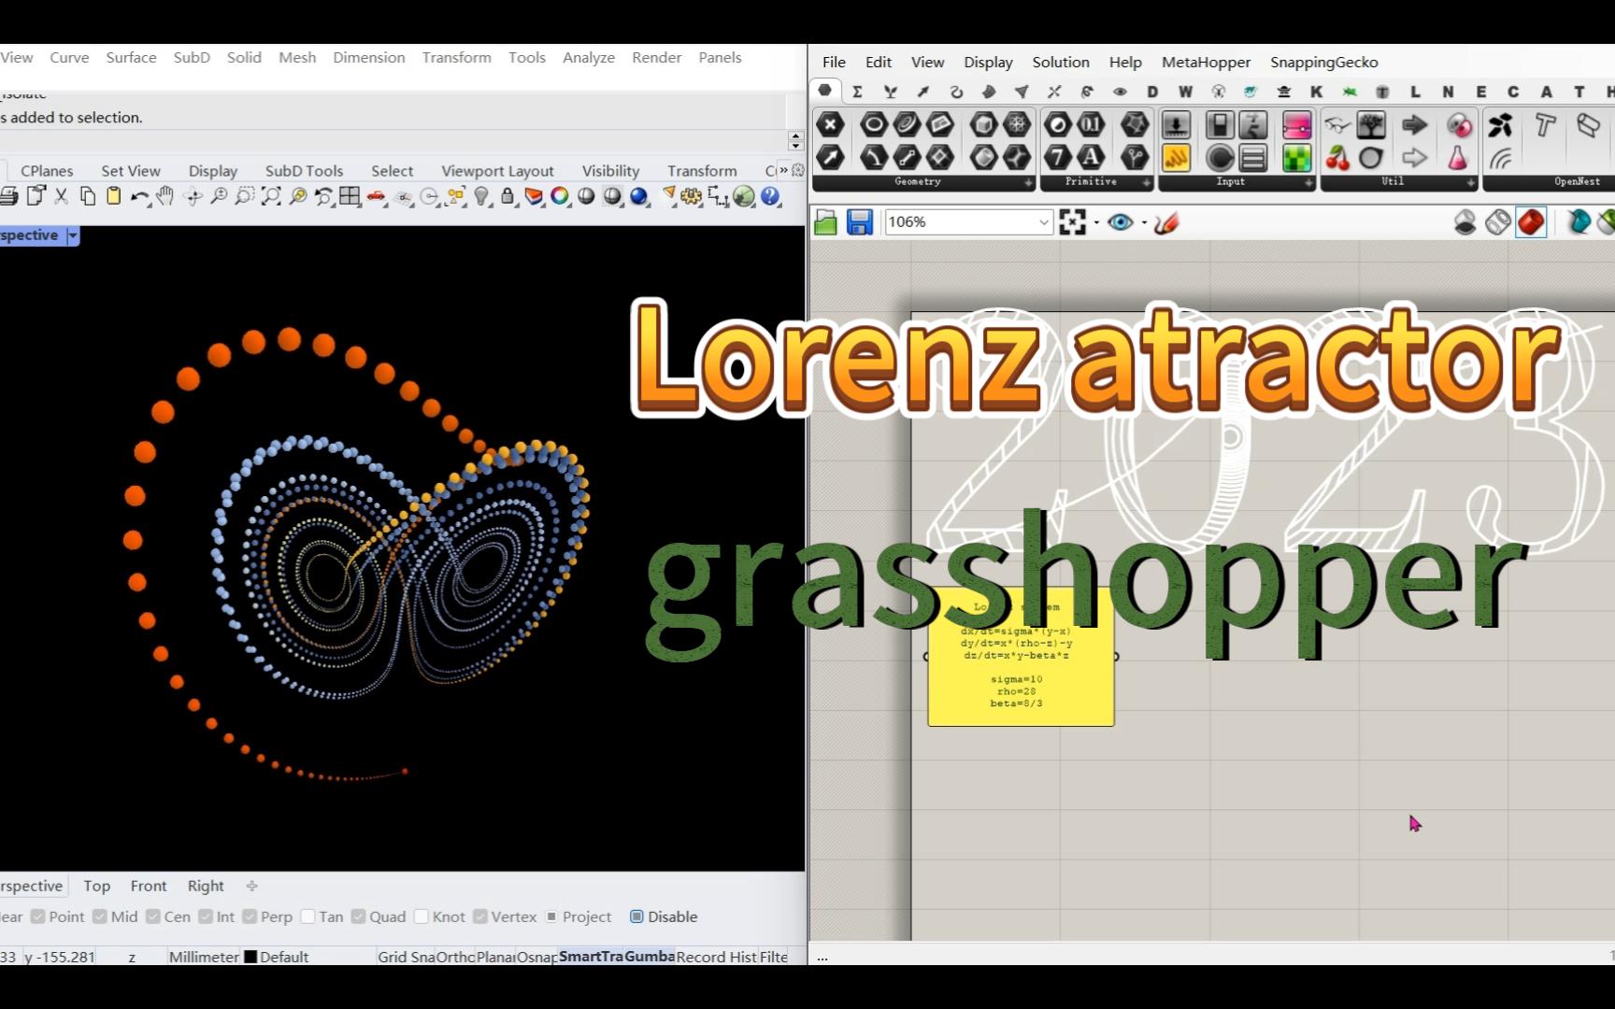The image size is (1615, 1009).
Task: Toggle the Mid osnap checkbox
Action: click(x=100, y=917)
